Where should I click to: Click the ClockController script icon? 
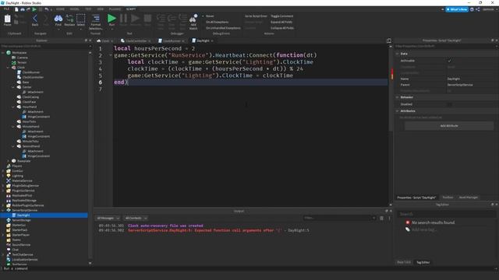[19, 77]
